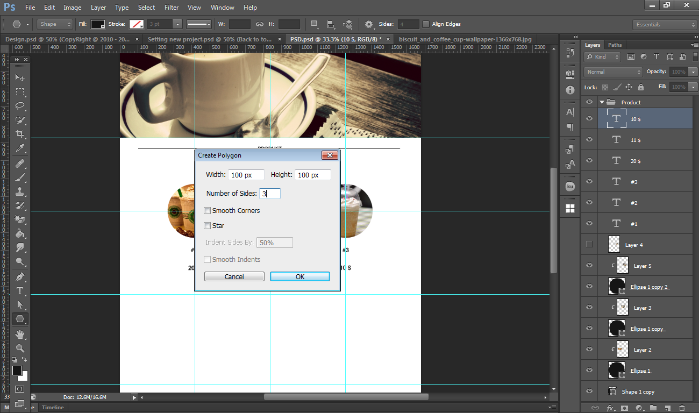Confirm polygon with the OK button
699x413 pixels.
(x=300, y=276)
